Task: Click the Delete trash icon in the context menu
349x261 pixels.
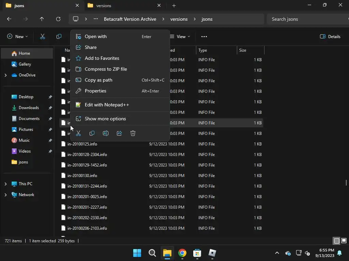Action: coord(133,133)
